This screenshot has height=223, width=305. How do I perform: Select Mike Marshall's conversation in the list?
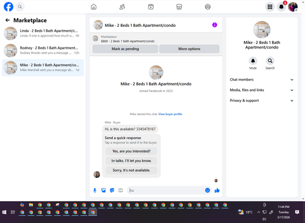point(43,68)
